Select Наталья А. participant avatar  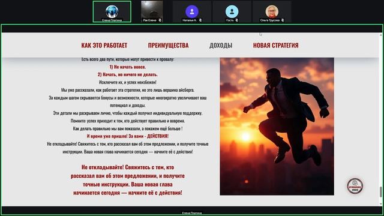click(x=192, y=11)
